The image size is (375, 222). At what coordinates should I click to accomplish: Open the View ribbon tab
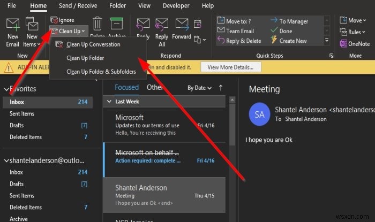145,5
